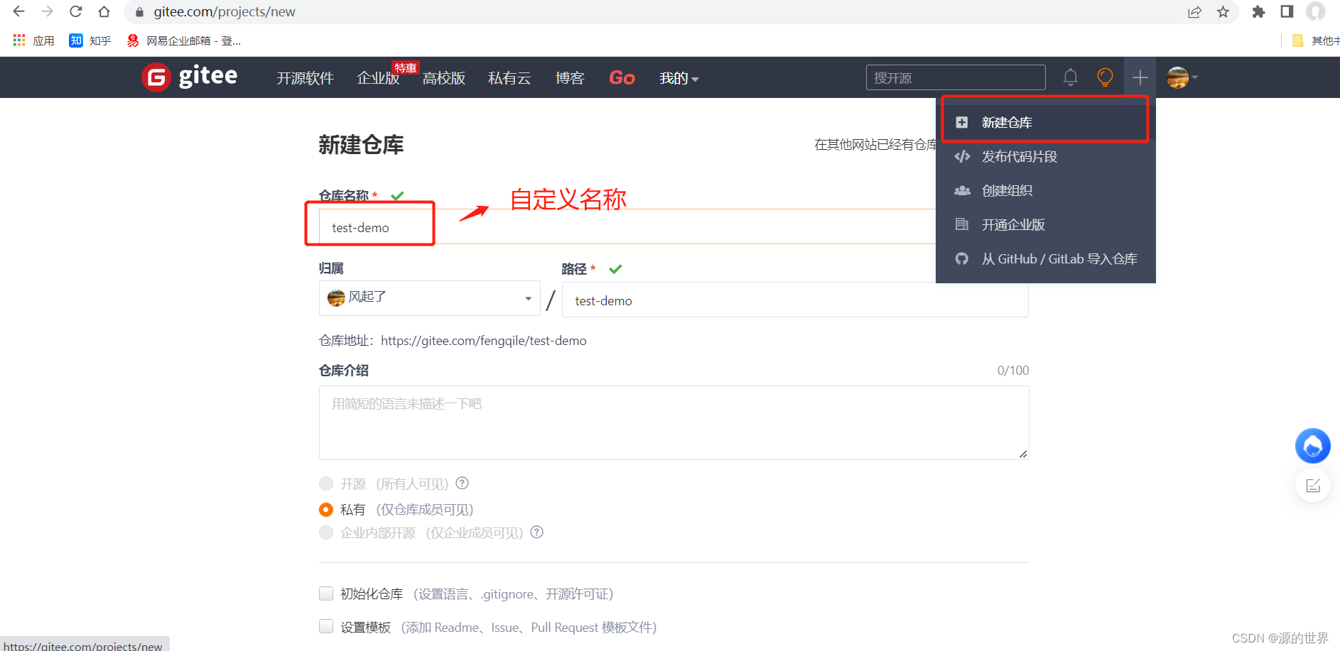Click the 路径 input field
Screen dimensions: 1340x651
[795, 300]
